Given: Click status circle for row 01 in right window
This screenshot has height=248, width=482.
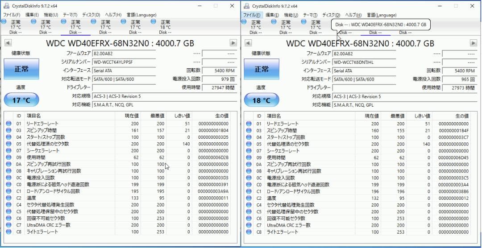Looking at the screenshot, I should [x=249, y=124].
